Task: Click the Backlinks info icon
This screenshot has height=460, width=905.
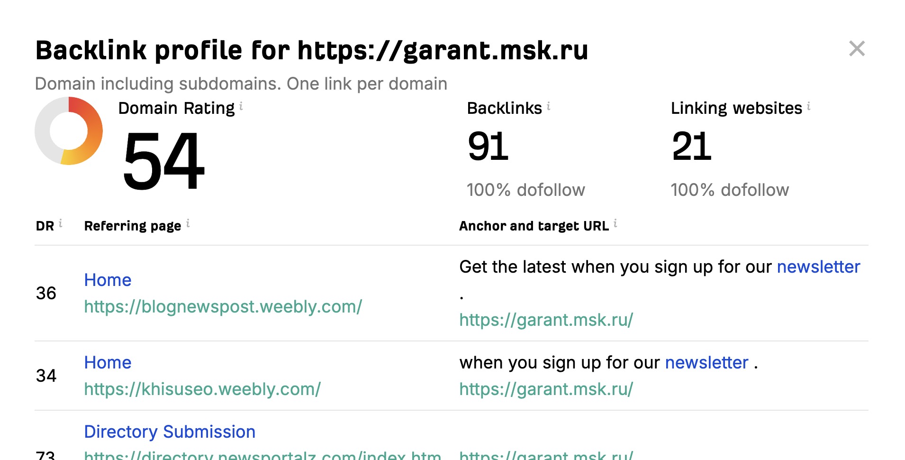Action: coord(548,106)
